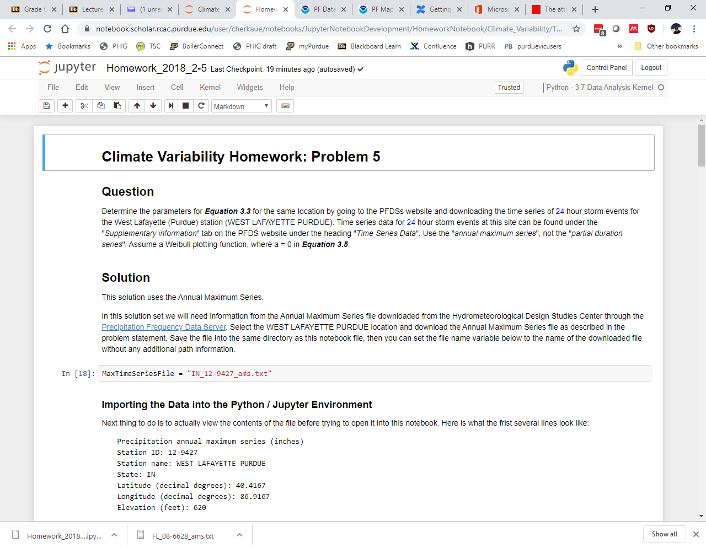706x548 pixels.
Task: Show hidden bookmarks with the double chevron
Action: 620,46
